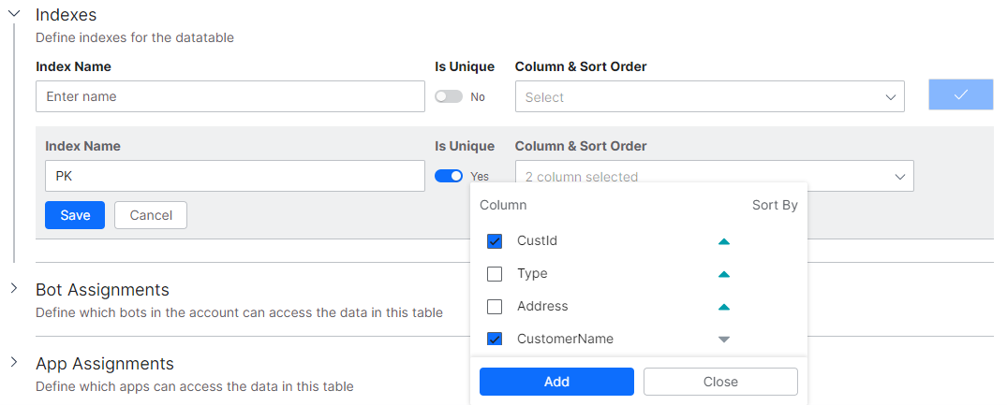Expand the App Assignments section
Image resolution: width=1007 pixels, height=405 pixels.
14,362
